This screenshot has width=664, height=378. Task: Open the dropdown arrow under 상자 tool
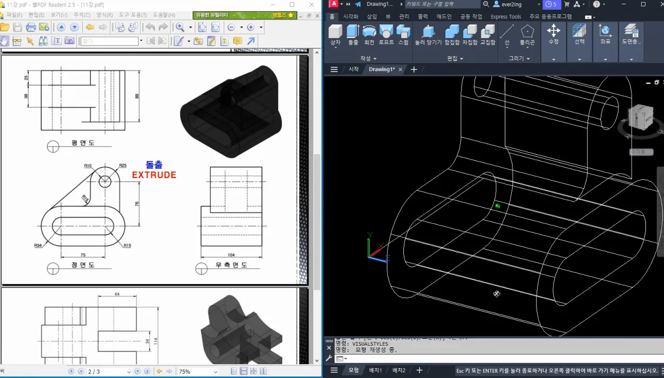[335, 48]
